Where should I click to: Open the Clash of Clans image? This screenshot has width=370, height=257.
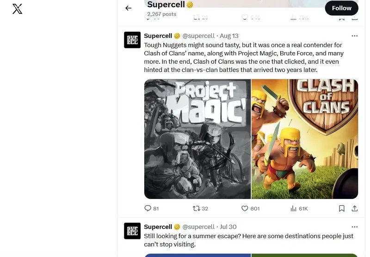(x=305, y=139)
